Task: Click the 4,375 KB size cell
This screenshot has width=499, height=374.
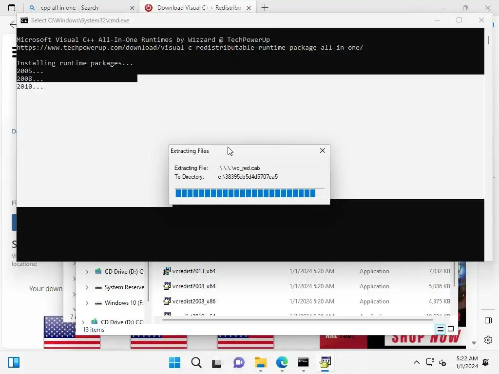Action: coord(439,301)
